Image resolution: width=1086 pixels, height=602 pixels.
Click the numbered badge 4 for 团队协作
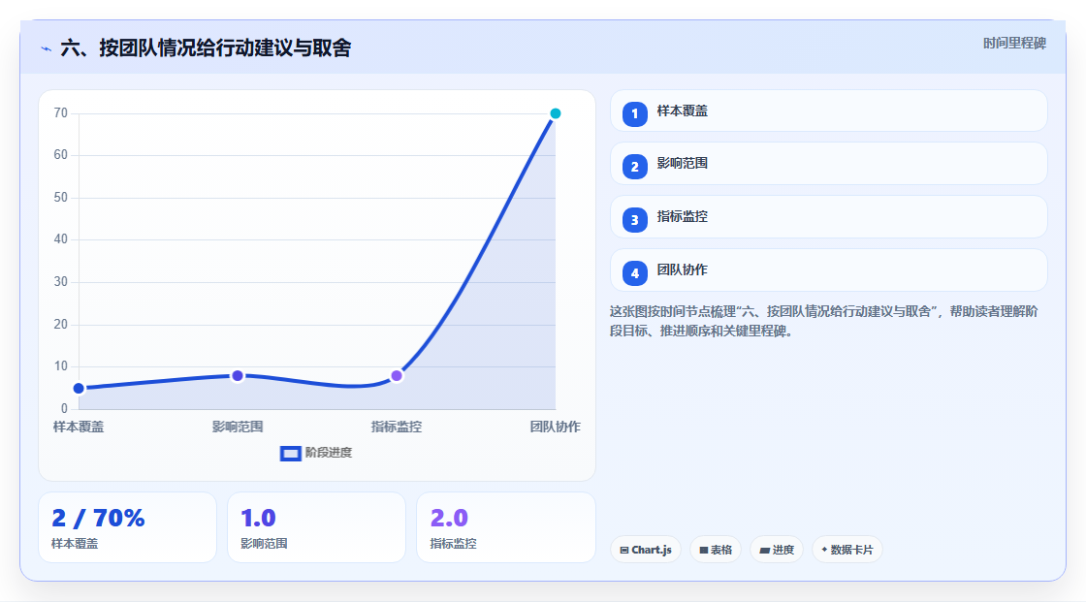click(x=634, y=273)
